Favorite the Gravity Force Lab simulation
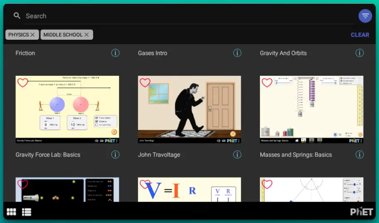379x223 pixels. 23,83
